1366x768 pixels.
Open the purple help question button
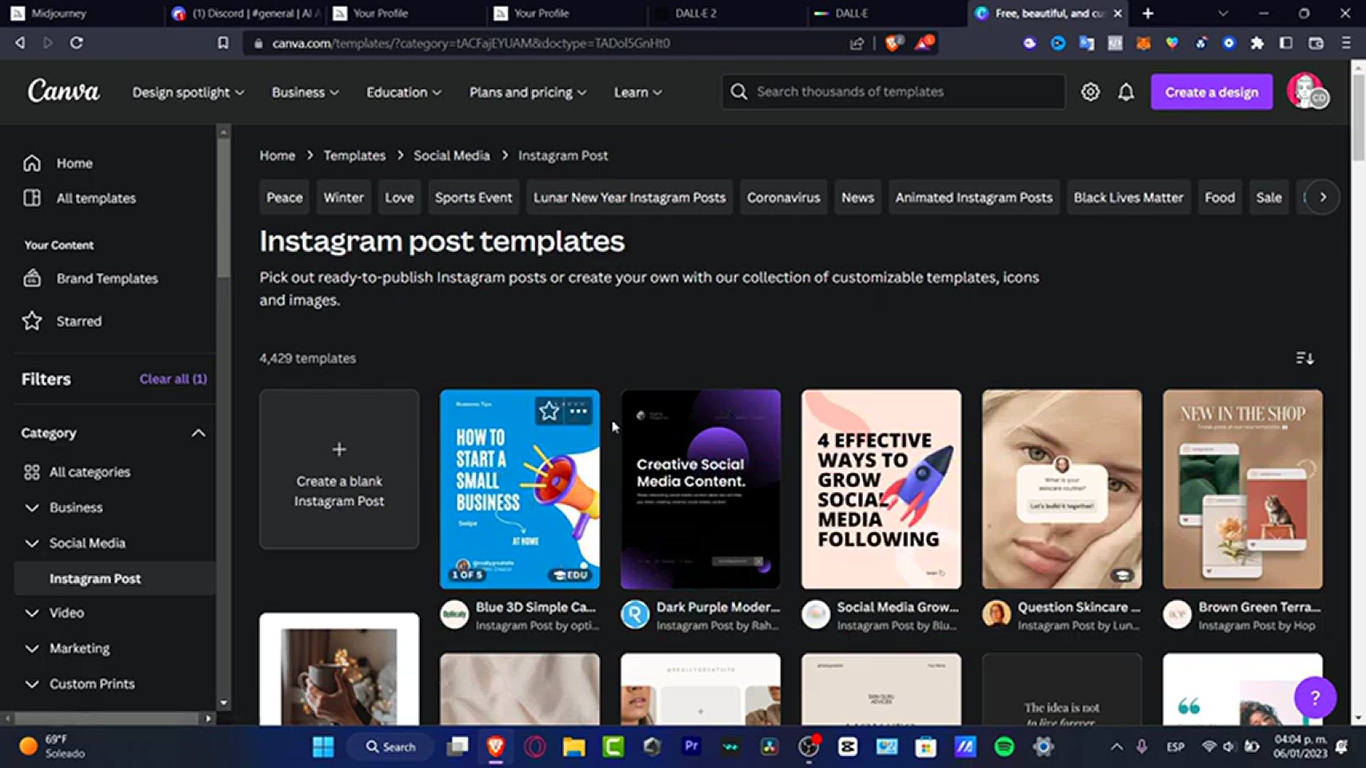(x=1315, y=698)
